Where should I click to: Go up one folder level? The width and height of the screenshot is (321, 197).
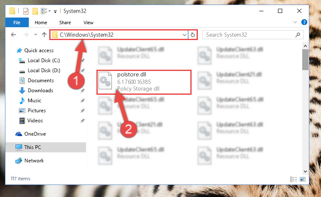(x=44, y=35)
